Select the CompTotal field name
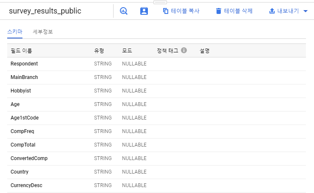The image size is (314, 193). [x=23, y=145]
